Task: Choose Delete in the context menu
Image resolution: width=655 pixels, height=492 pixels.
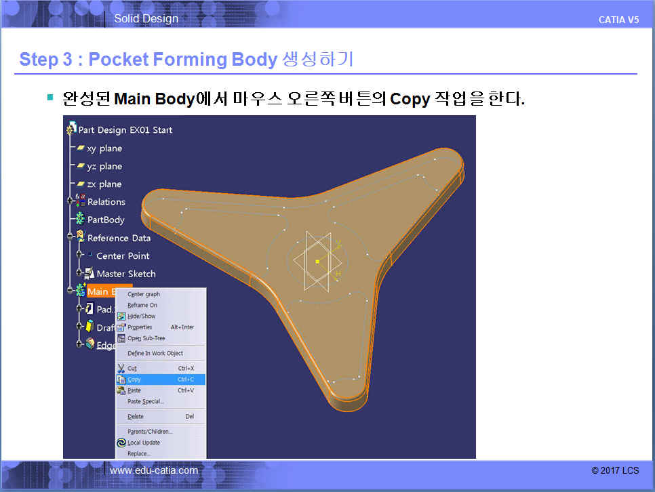Action: pos(136,416)
